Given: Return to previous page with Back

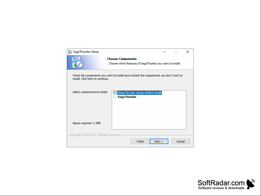Looking at the screenshot, I should tap(140, 141).
